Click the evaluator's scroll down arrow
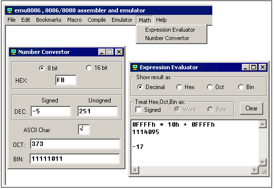274x189 pixels. [263, 162]
